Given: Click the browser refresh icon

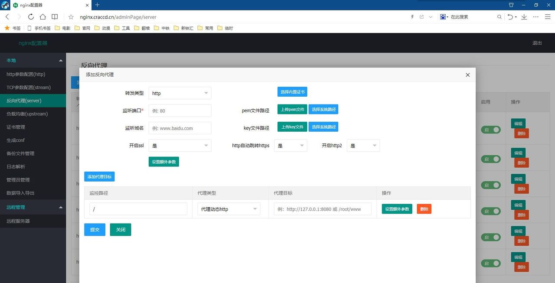Looking at the screenshot, I should click(x=30, y=17).
